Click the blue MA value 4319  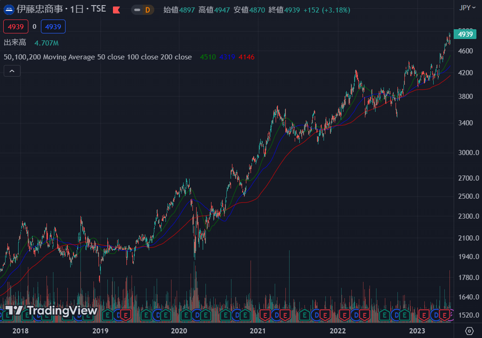click(227, 57)
